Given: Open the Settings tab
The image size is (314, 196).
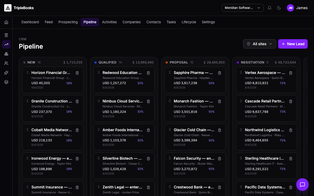Looking at the screenshot, I should pyautogui.click(x=208, y=22).
